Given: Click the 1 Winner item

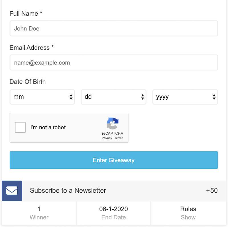Looking at the screenshot, I should pyautogui.click(x=39, y=213).
